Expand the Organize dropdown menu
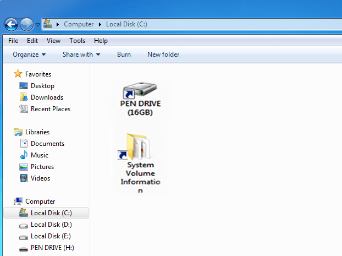Screen dimensions: 342x256 tap(29, 55)
